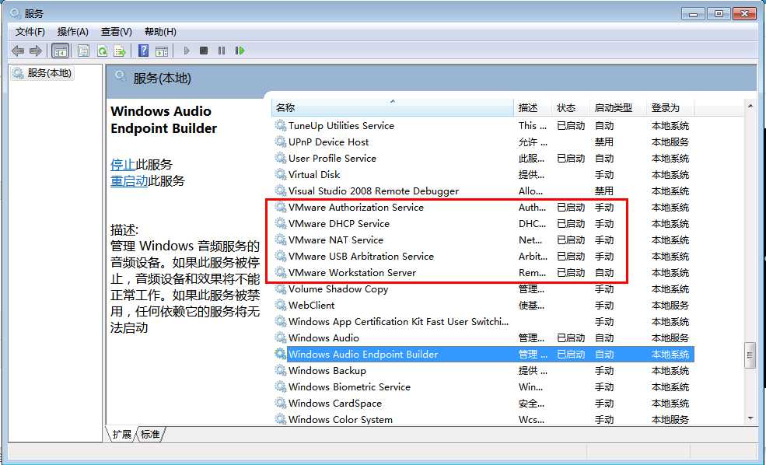Click the Refresh toolbar icon
Image resolution: width=766 pixels, height=465 pixels.
(x=102, y=51)
